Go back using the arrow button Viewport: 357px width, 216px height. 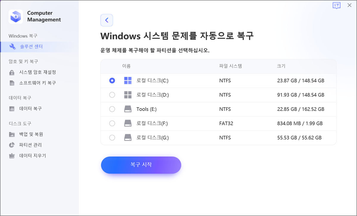tap(107, 20)
